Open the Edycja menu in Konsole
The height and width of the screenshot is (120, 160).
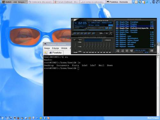(55, 48)
